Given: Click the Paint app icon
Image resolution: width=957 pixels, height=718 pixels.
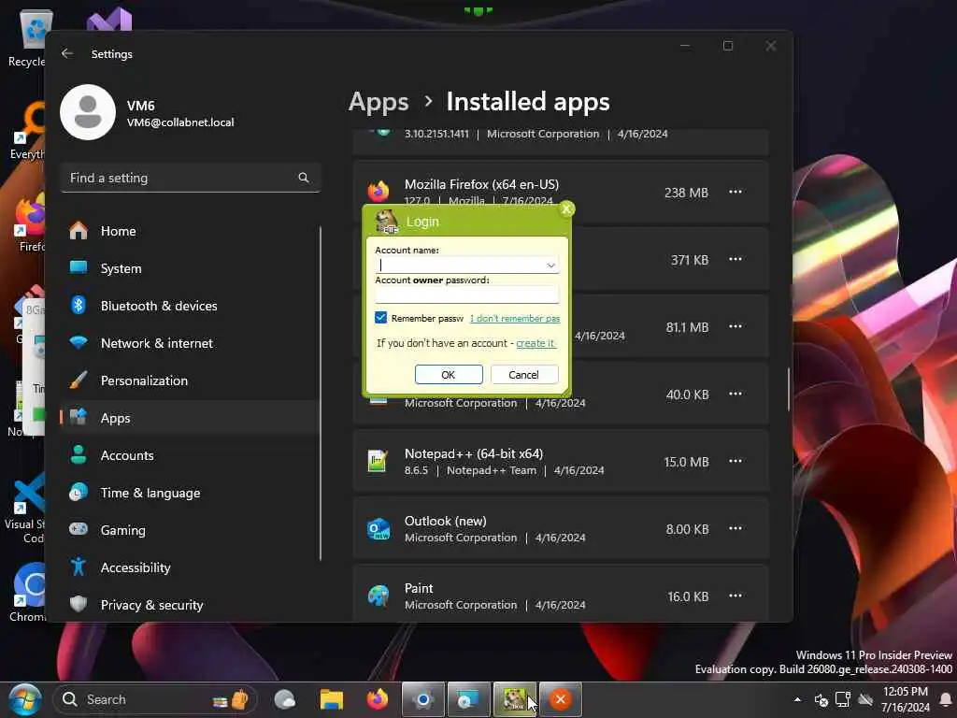Looking at the screenshot, I should (379, 596).
